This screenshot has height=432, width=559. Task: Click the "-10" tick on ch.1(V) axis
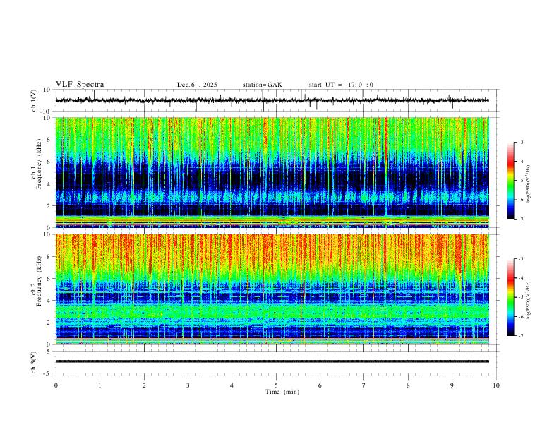(46, 112)
